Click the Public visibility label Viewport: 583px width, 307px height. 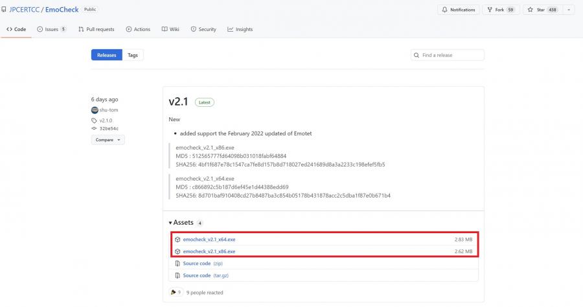[90, 9]
